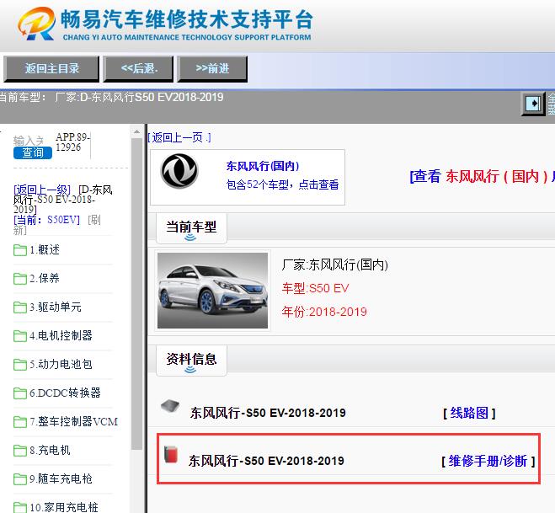Open folder icon for 9.随车充电枪
This screenshot has width=555, height=513.
pyautogui.click(x=20, y=479)
